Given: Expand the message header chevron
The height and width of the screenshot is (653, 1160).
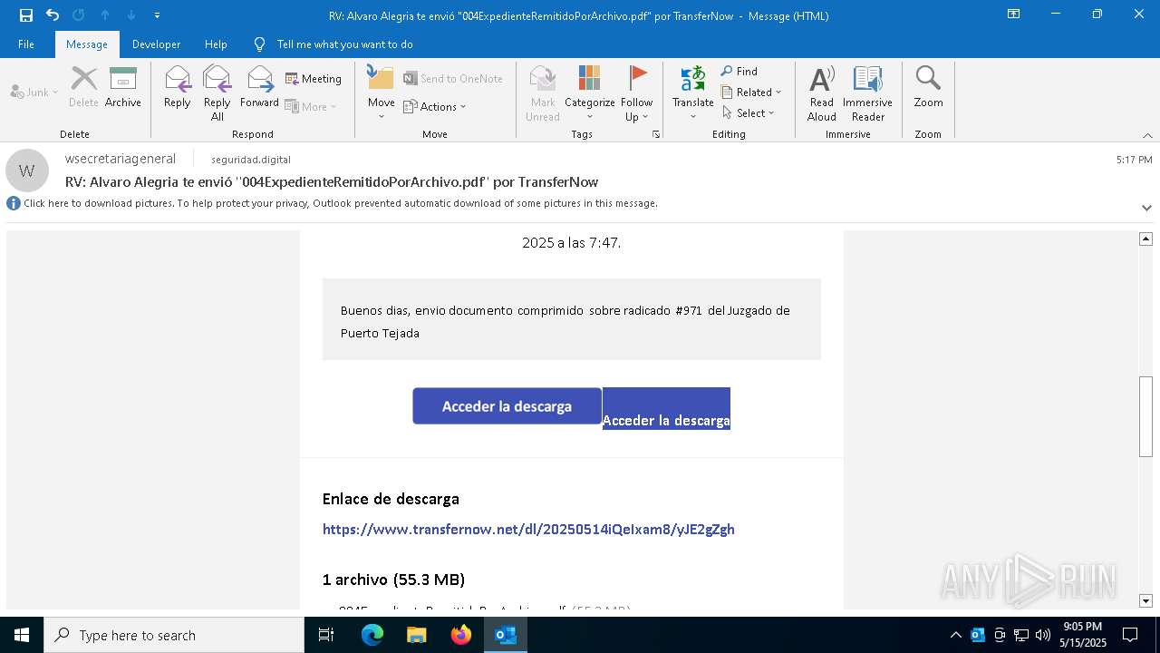Looking at the screenshot, I should 1146,208.
